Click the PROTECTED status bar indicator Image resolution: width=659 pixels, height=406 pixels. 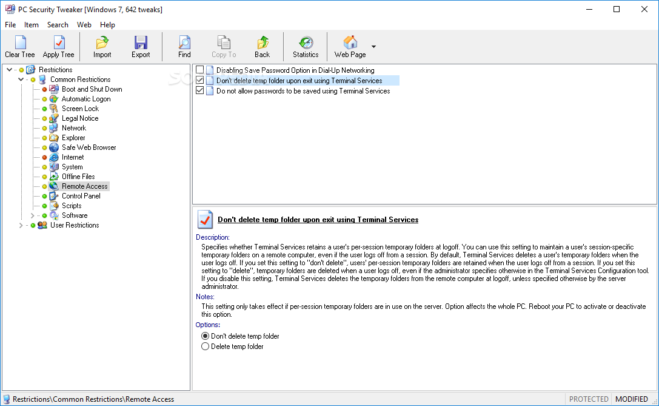click(589, 399)
